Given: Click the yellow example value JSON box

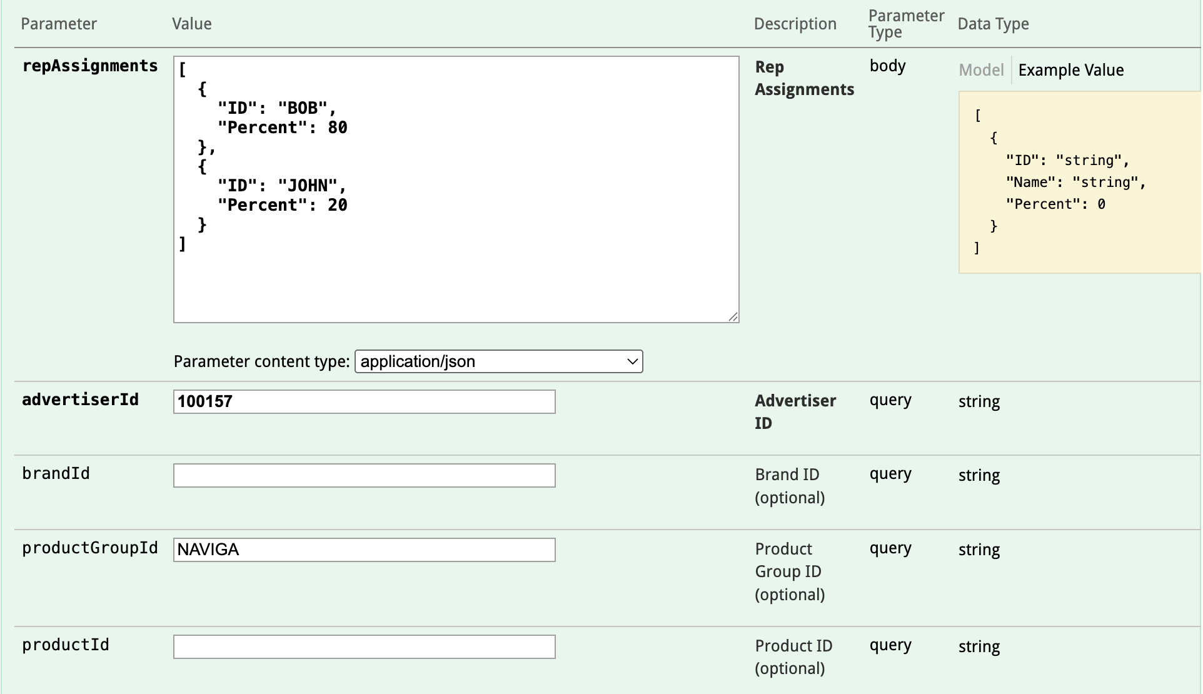Looking at the screenshot, I should tap(1079, 182).
